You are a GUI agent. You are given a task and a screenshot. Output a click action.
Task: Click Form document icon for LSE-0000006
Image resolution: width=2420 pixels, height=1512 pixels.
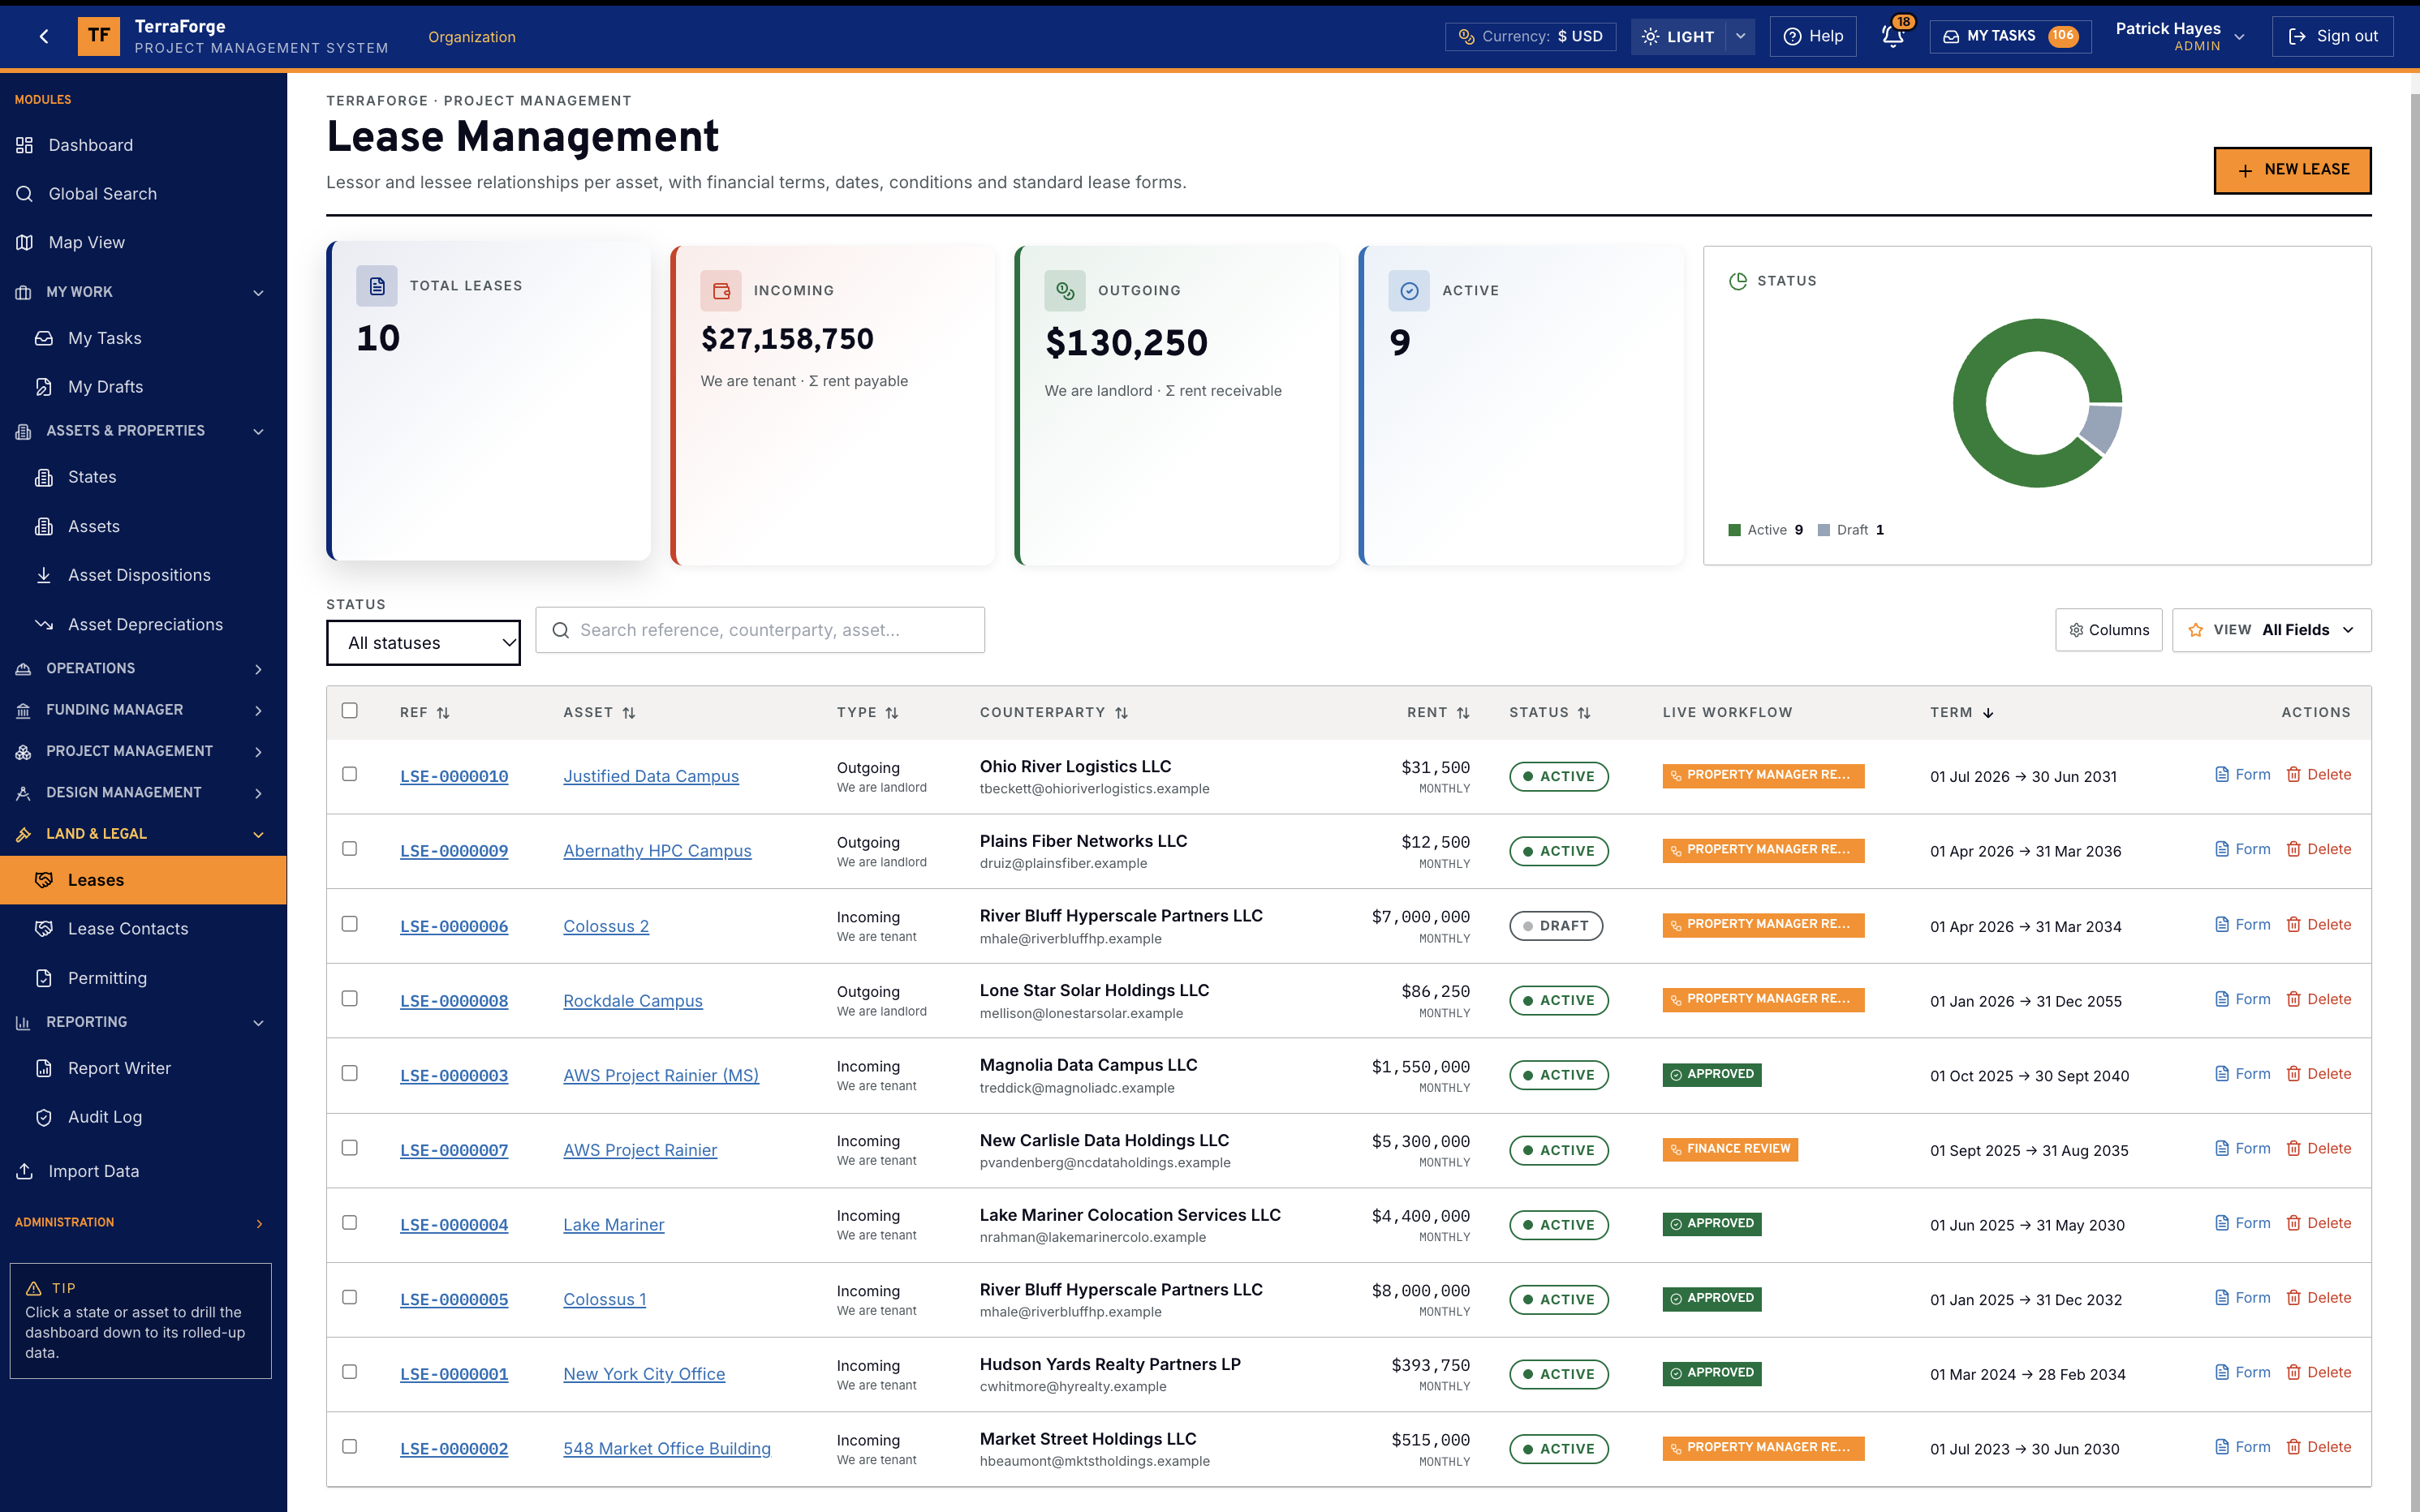[x=2222, y=924]
